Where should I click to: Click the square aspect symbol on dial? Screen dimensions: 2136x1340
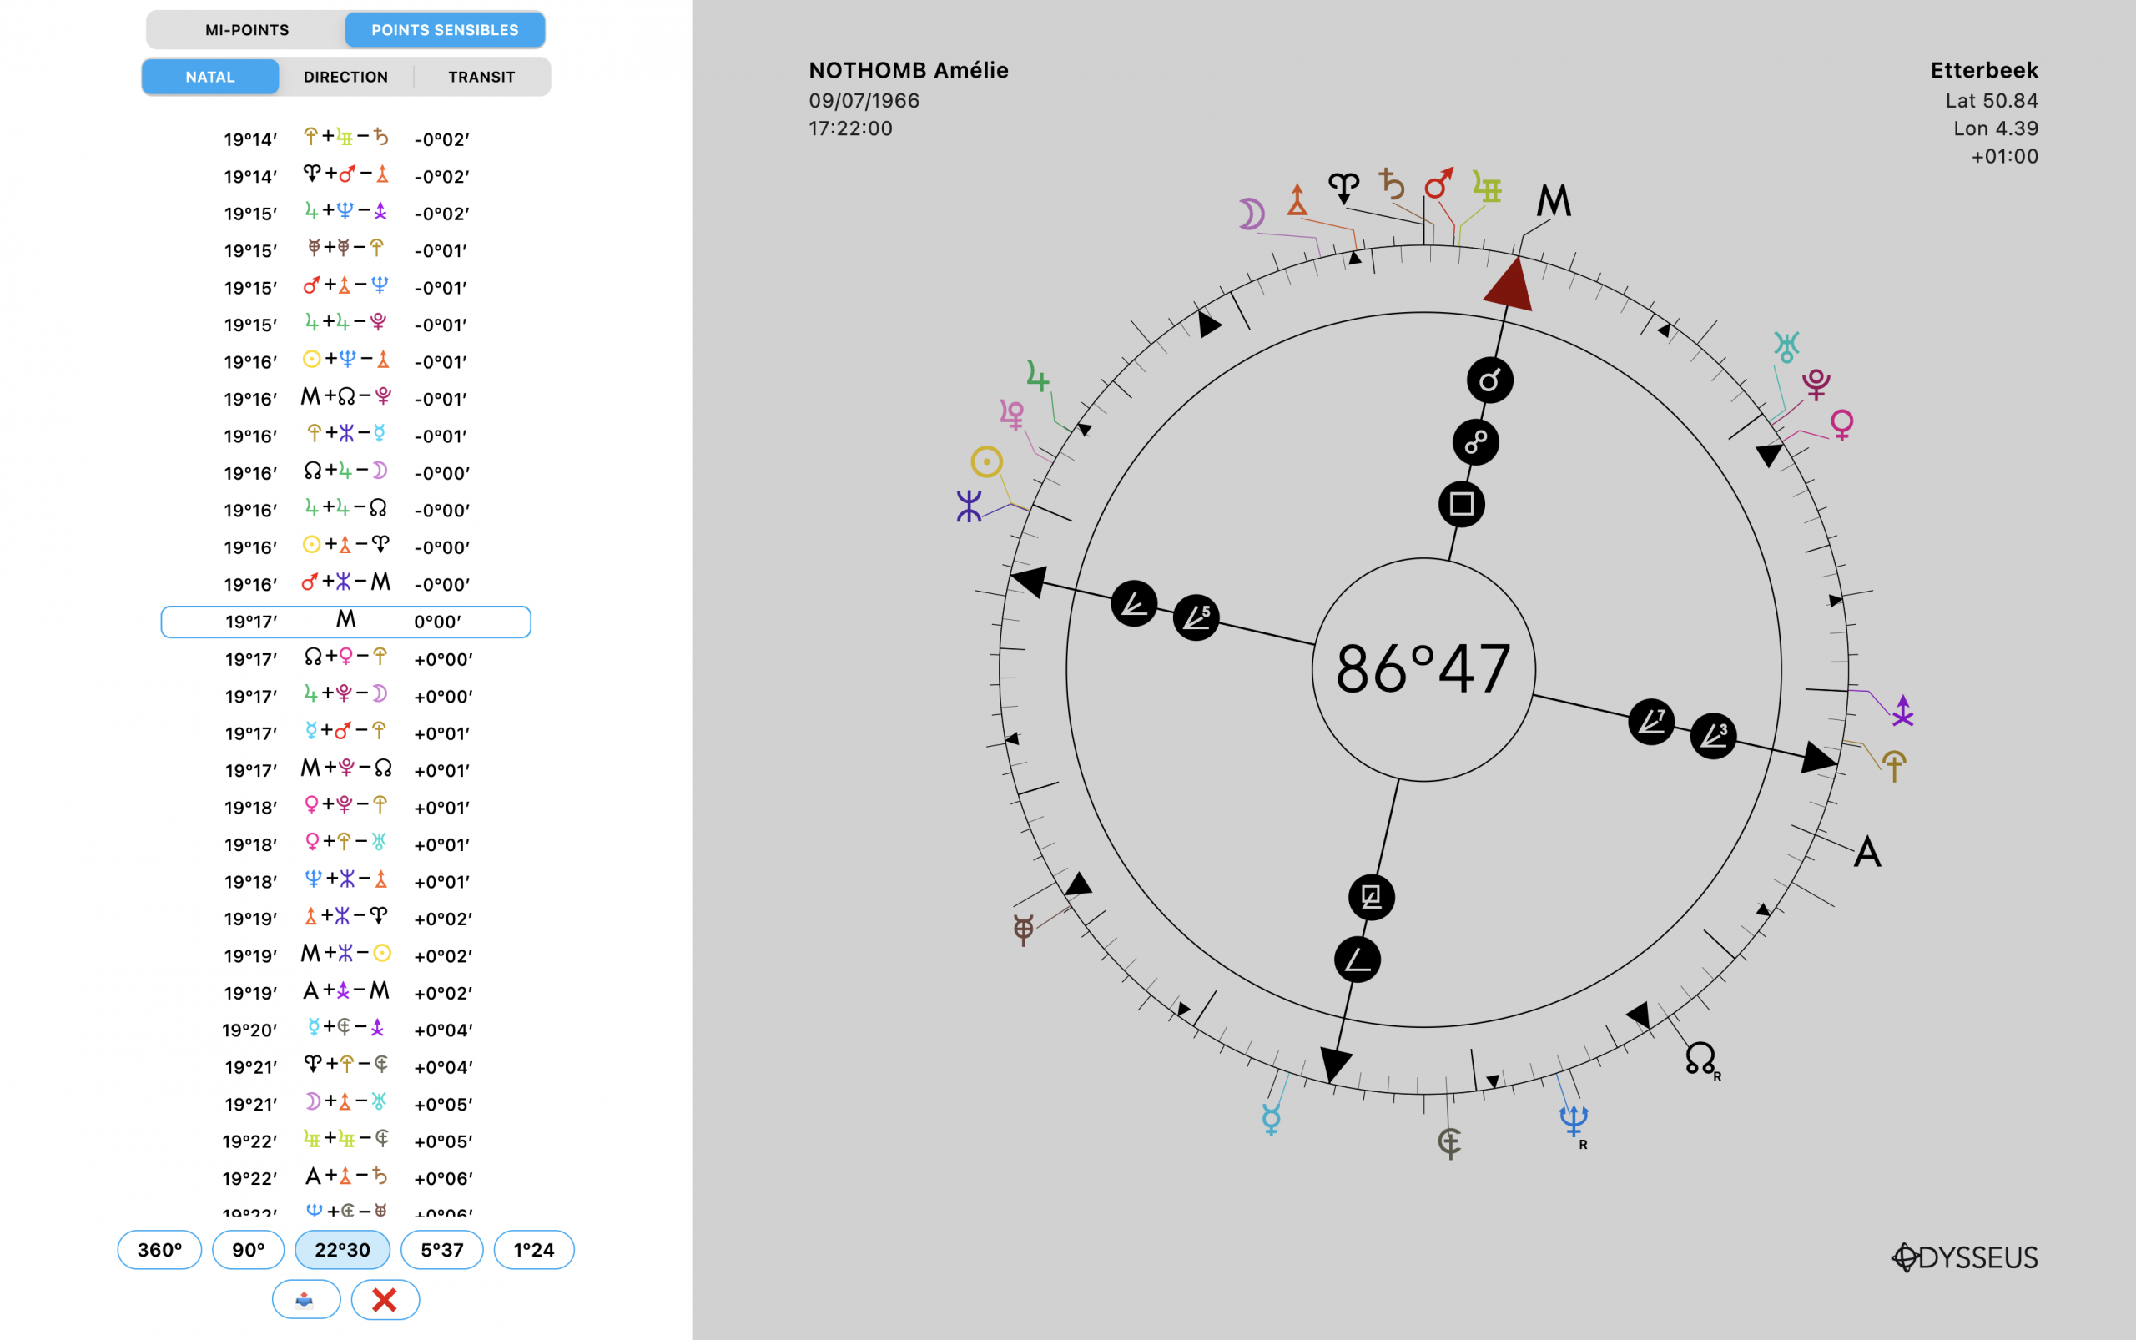[x=1462, y=504]
